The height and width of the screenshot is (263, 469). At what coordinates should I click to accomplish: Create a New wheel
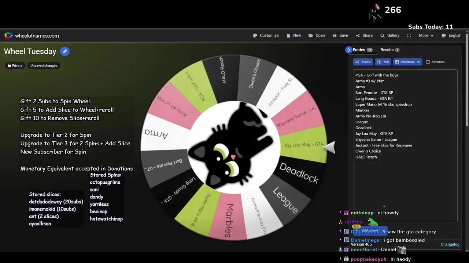pos(293,35)
